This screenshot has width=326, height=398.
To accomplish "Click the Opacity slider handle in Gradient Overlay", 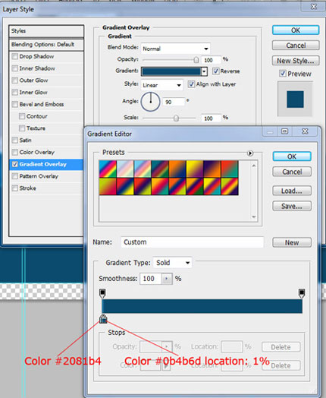I will tap(196, 60).
